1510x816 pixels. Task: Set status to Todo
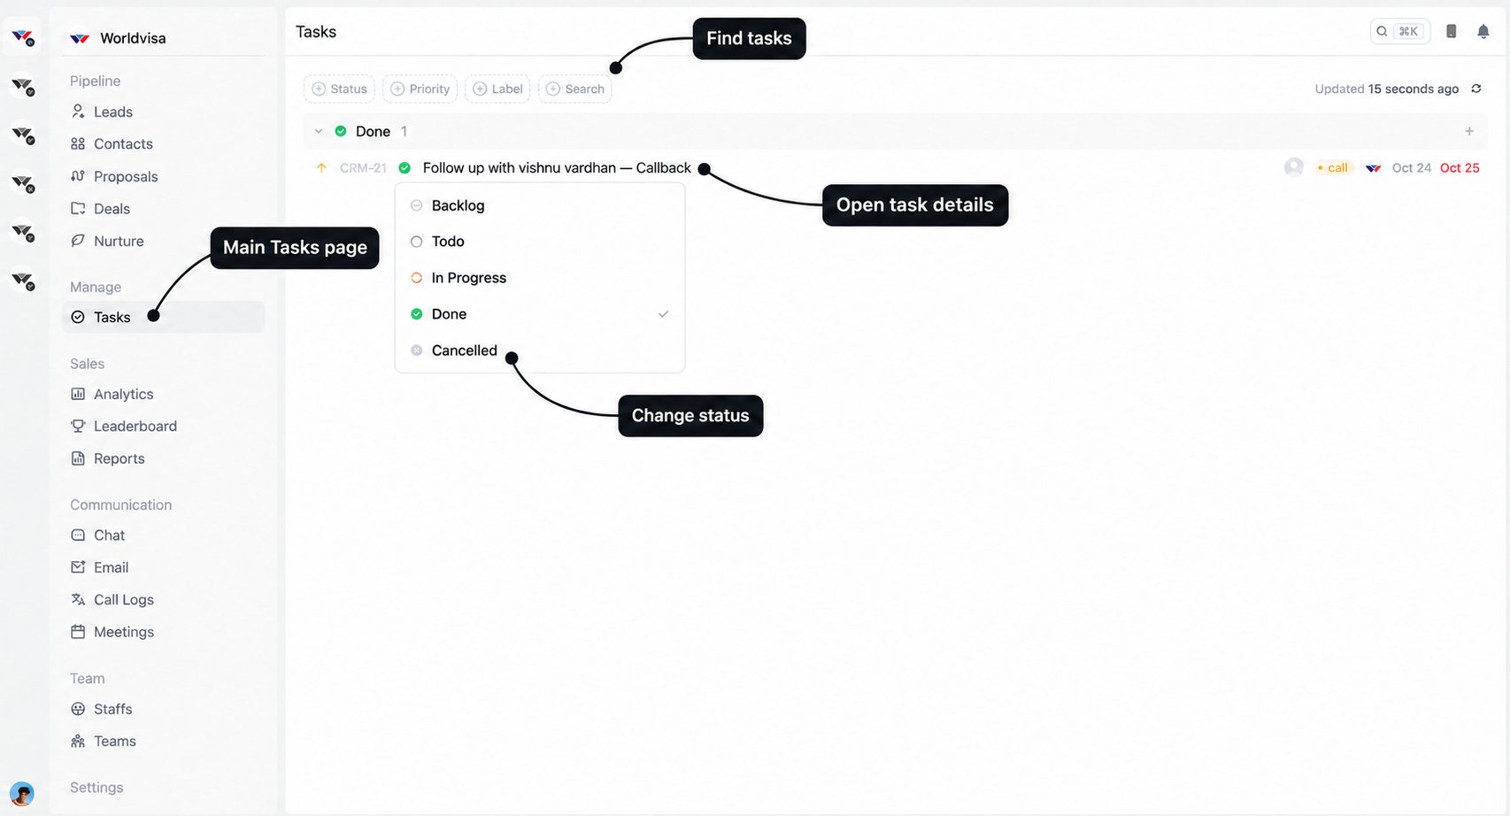pyautogui.click(x=540, y=242)
